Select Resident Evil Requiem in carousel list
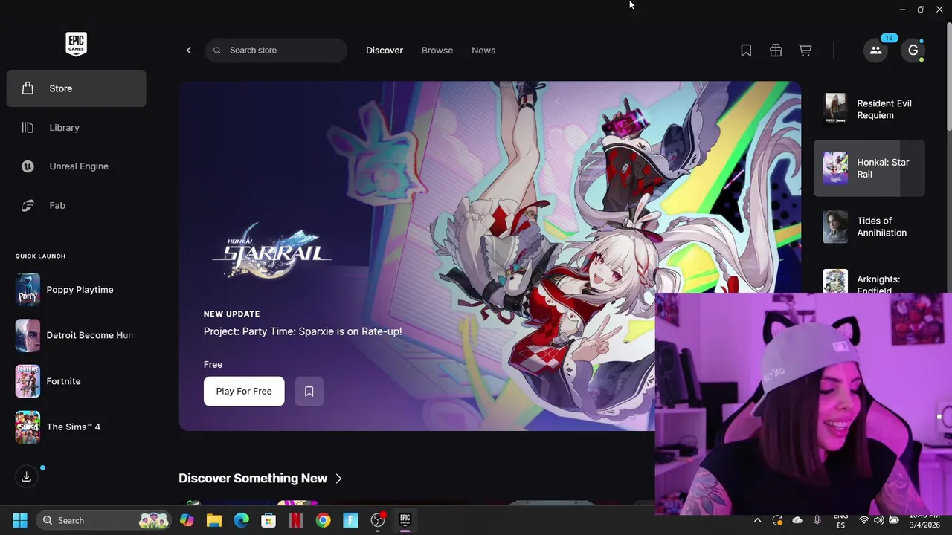This screenshot has width=952, height=535. point(869,109)
